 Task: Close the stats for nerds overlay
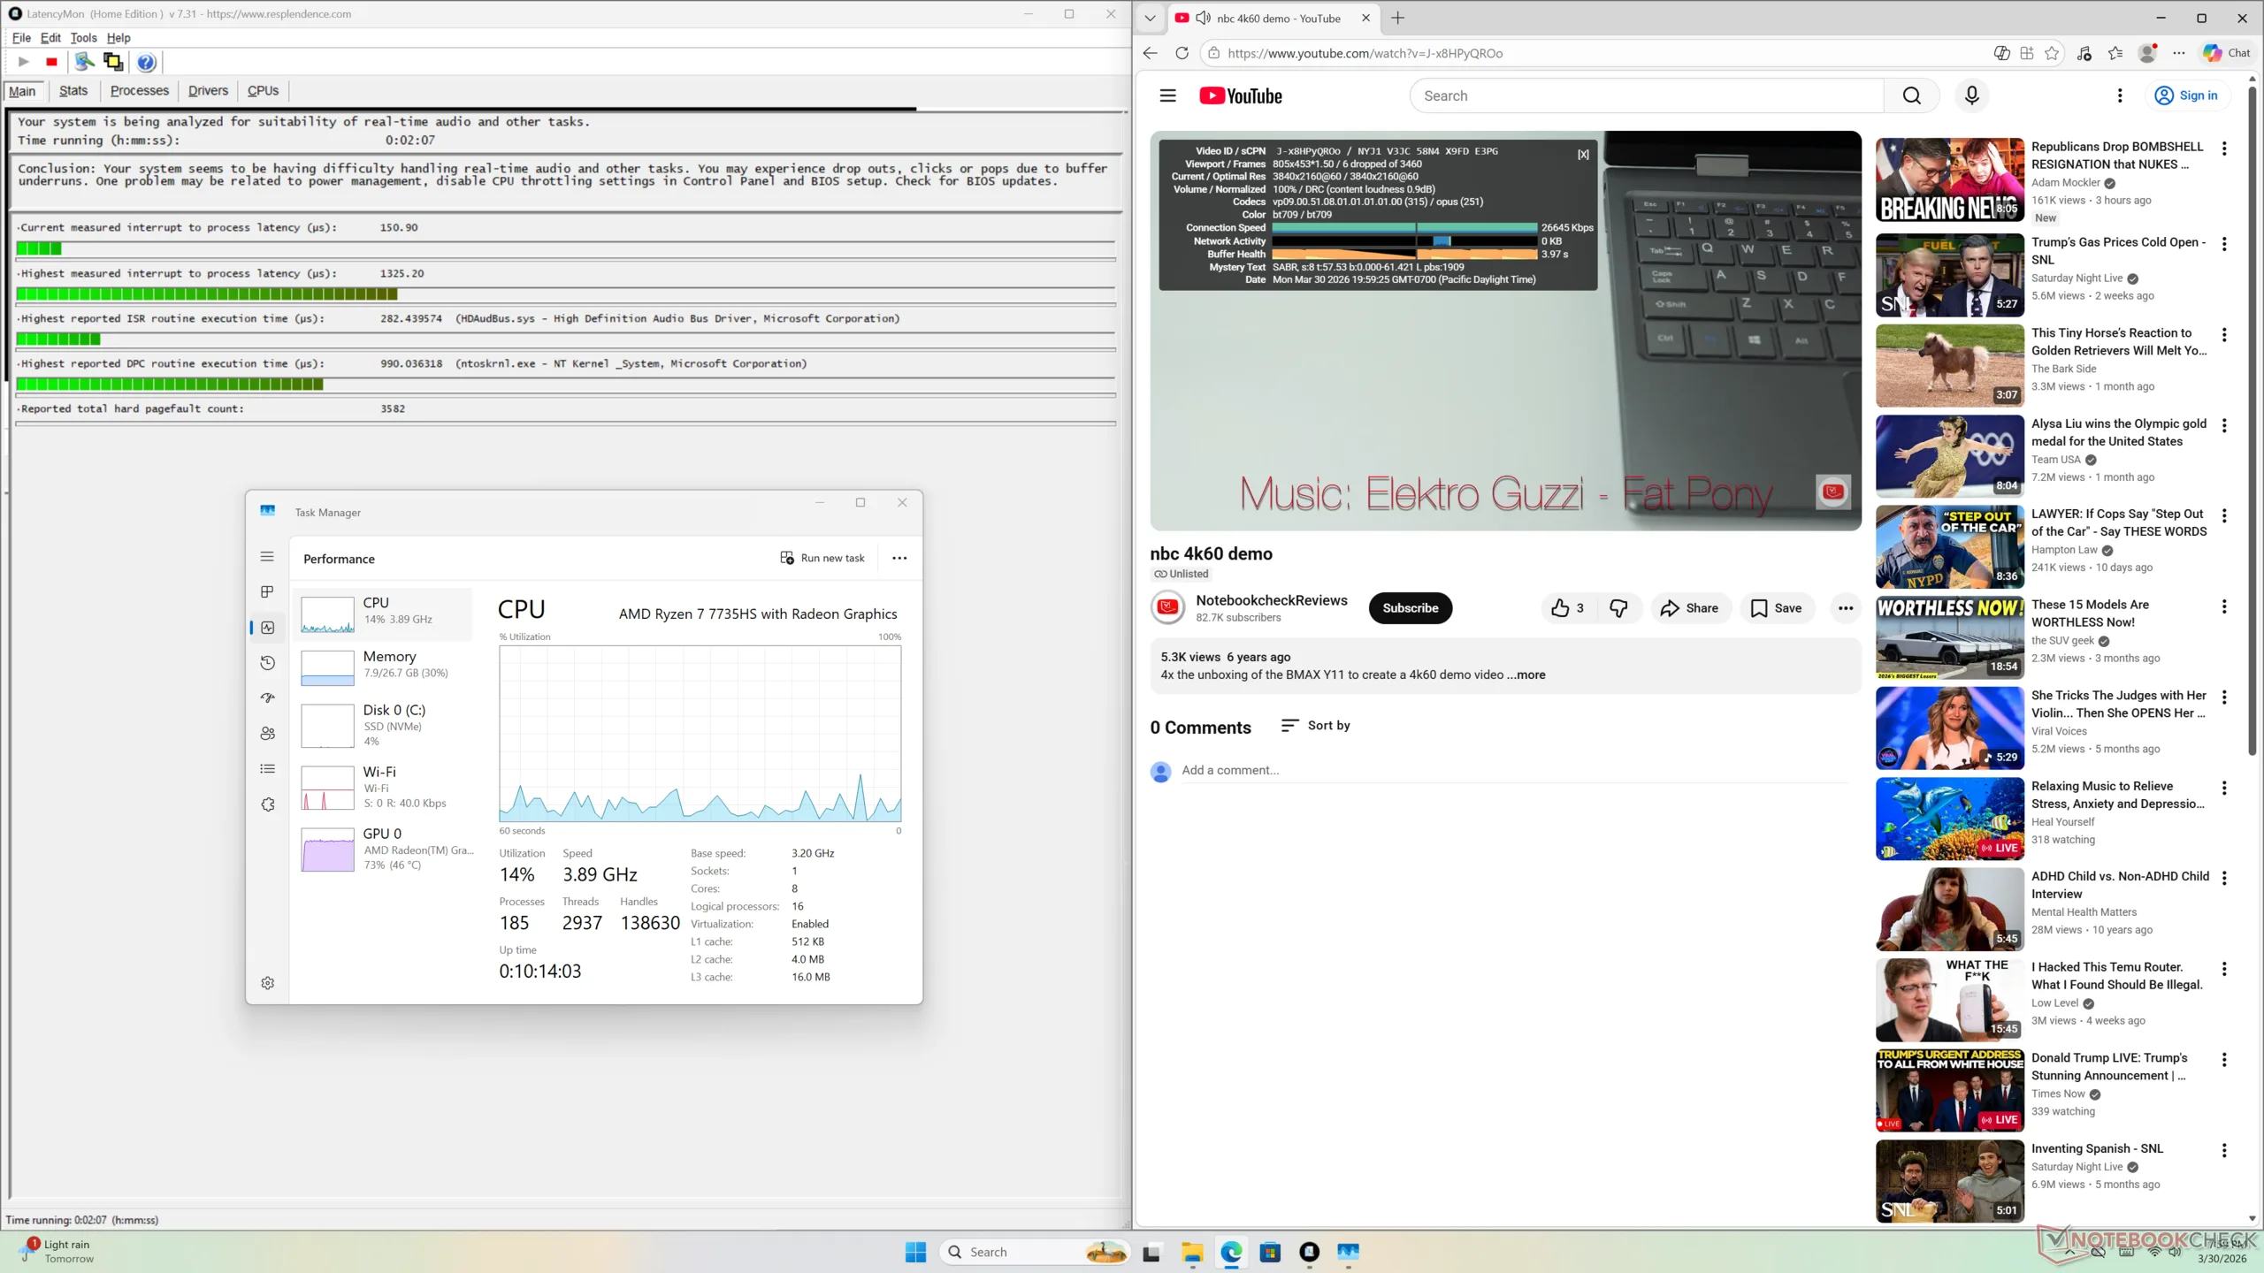click(1583, 155)
